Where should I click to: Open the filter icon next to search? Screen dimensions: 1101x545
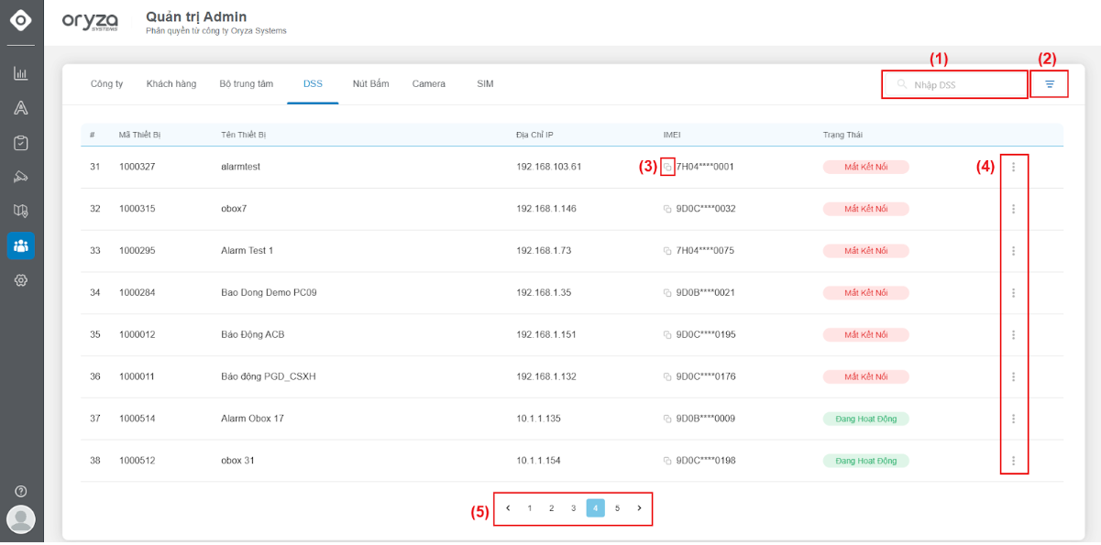point(1050,84)
